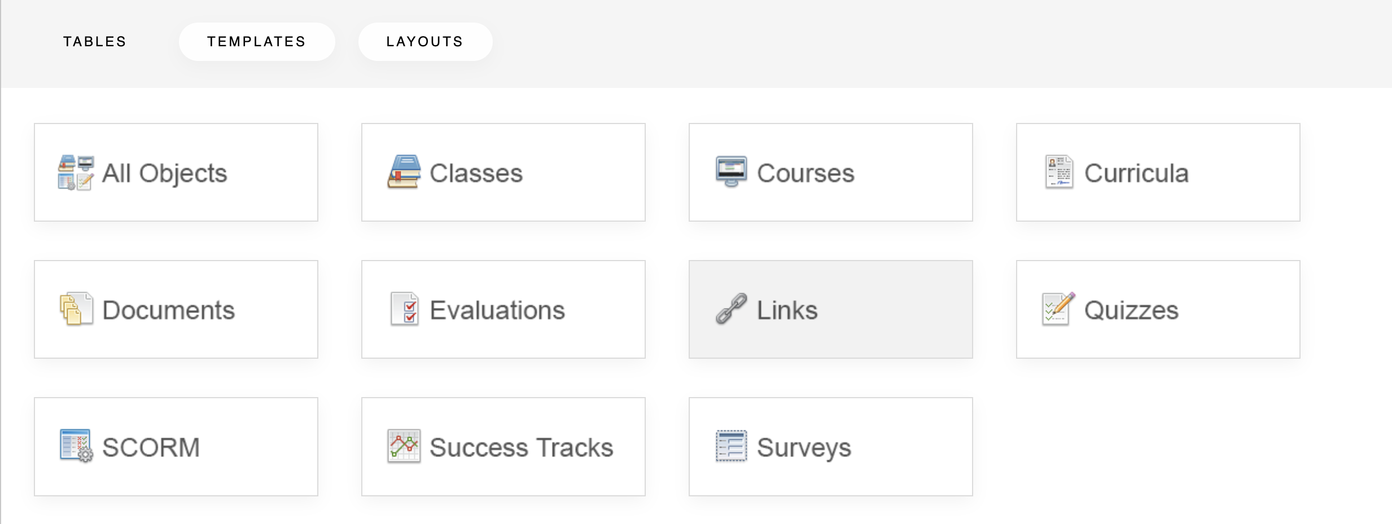
Task: Select the Success Tracks chart icon
Action: 404,446
